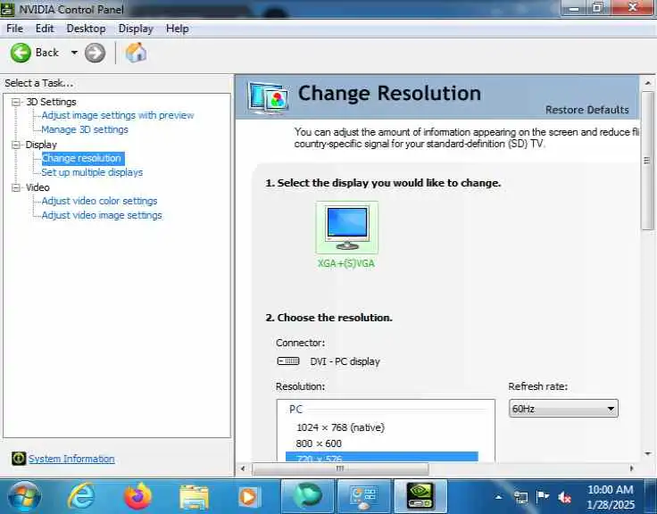Show hidden tray icons arrow
Image resolution: width=657 pixels, height=514 pixels.
[498, 497]
